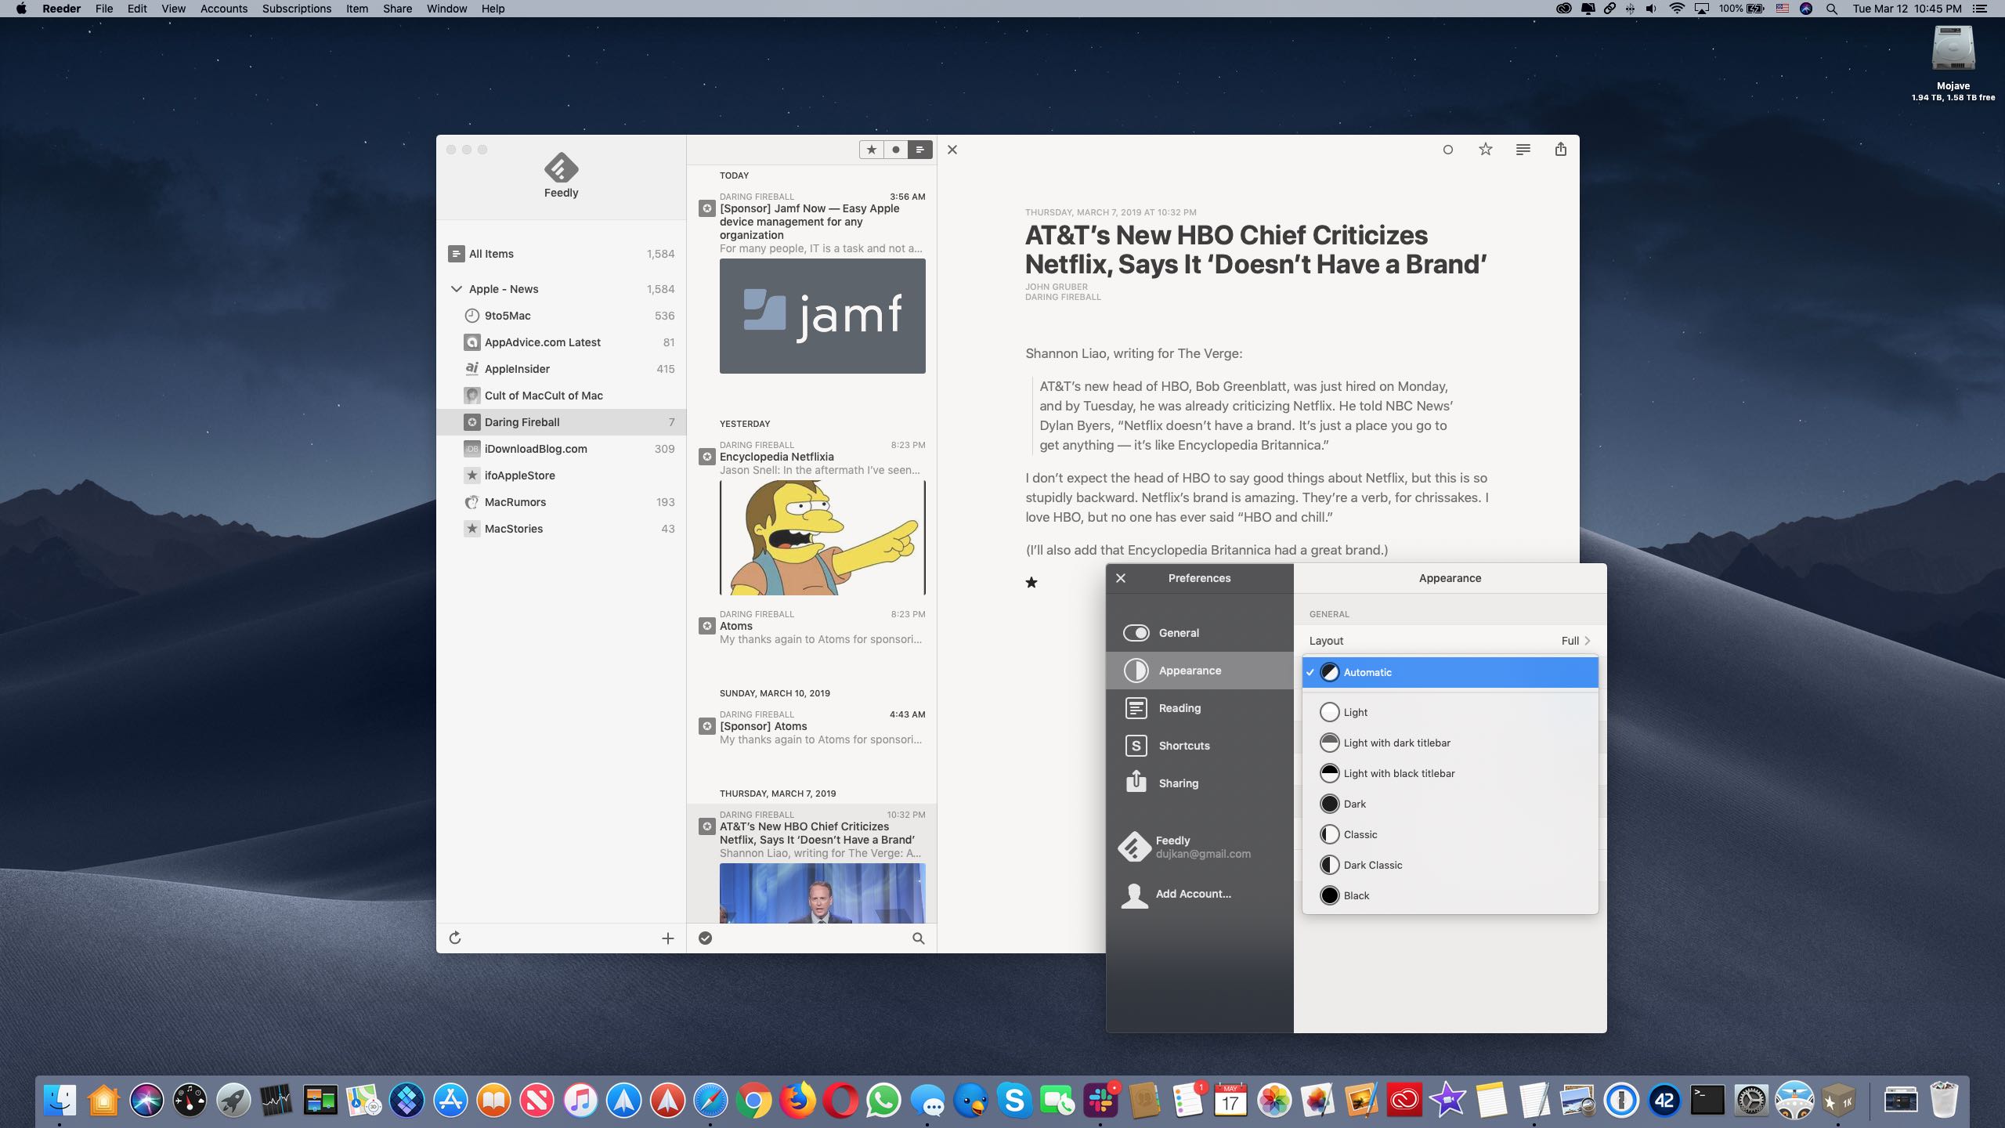The image size is (2005, 1128).
Task: Open Reading preferences tab
Action: tap(1200, 708)
